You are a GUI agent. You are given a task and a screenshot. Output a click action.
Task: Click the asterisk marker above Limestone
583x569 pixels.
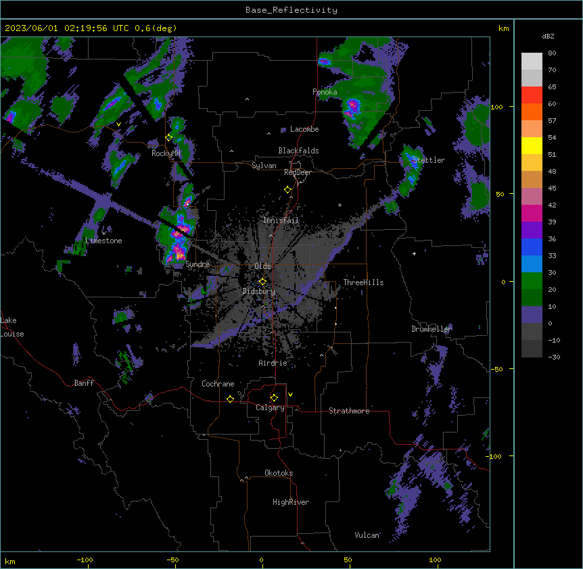[103, 233]
